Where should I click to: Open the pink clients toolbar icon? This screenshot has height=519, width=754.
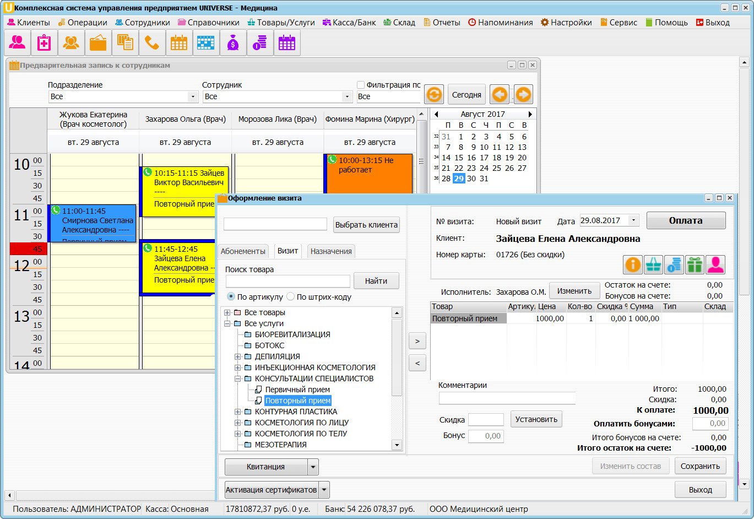point(17,42)
